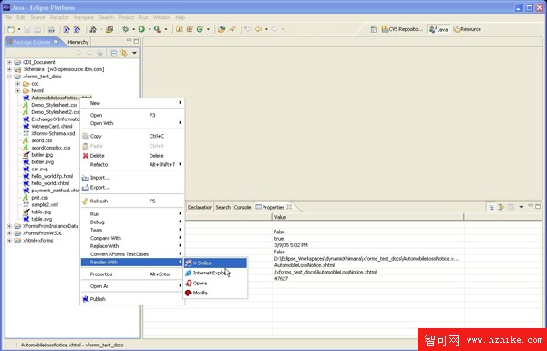Click the Print toolbar icon
Viewport: 547px width, 351px height.
tap(37, 30)
